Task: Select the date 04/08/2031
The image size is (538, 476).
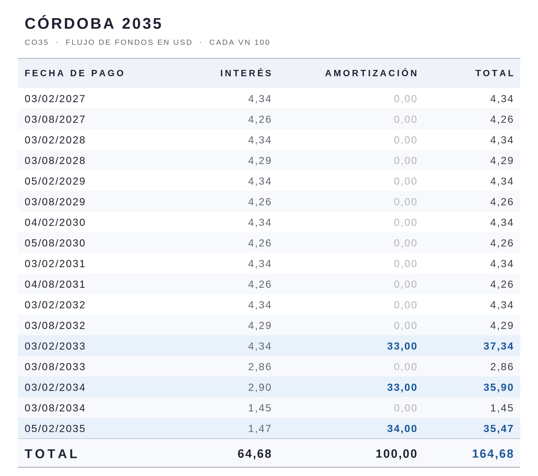Action: click(55, 284)
